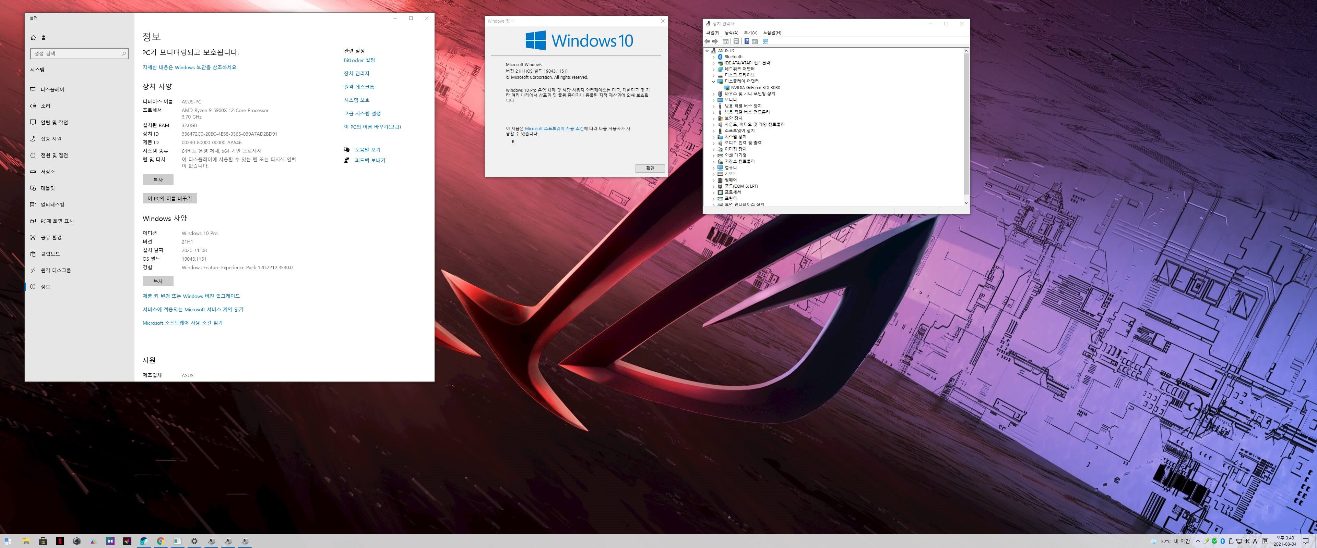This screenshot has width=1317, height=548.
Task: Click the taskbar clock showing 오후 3:40
Action: click(x=1285, y=541)
